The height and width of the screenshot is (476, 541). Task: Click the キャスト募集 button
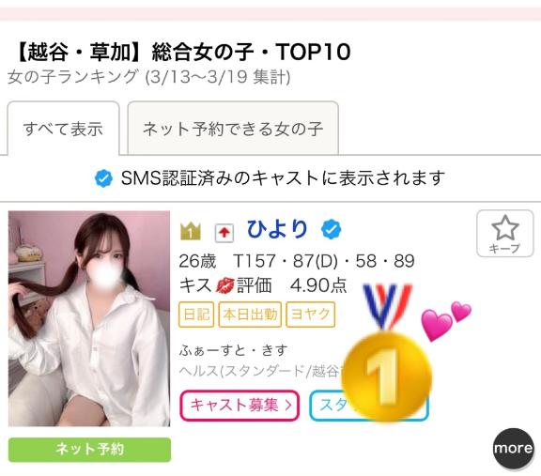click(x=240, y=406)
